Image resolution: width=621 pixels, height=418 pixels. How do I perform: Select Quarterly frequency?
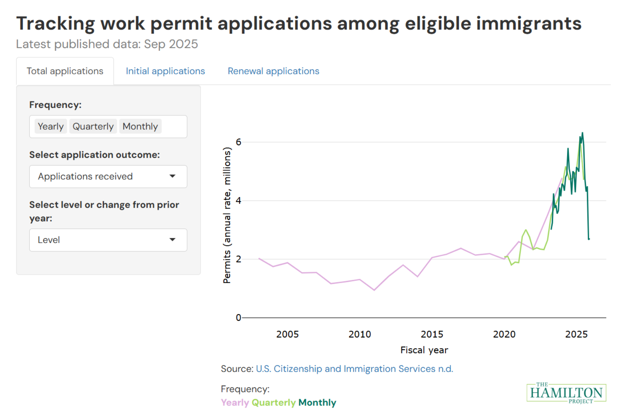[x=93, y=126]
